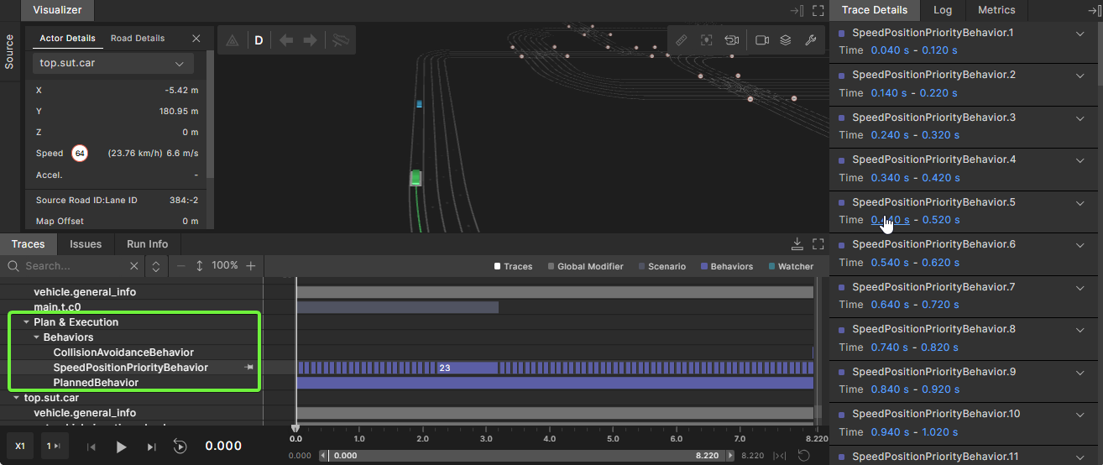Switch to the Issues tab
Viewport: 1103px width, 465px height.
pyautogui.click(x=86, y=244)
